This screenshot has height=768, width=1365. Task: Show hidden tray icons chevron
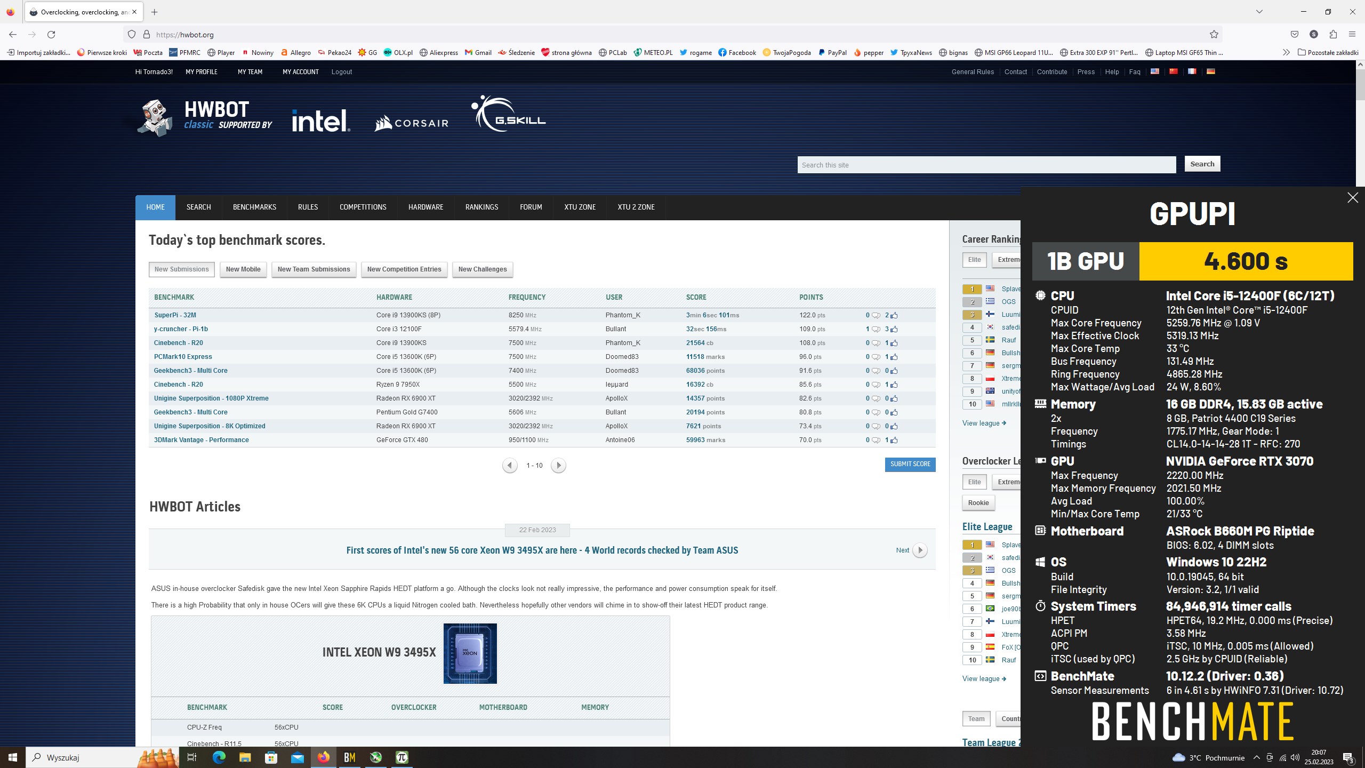pyautogui.click(x=1256, y=757)
